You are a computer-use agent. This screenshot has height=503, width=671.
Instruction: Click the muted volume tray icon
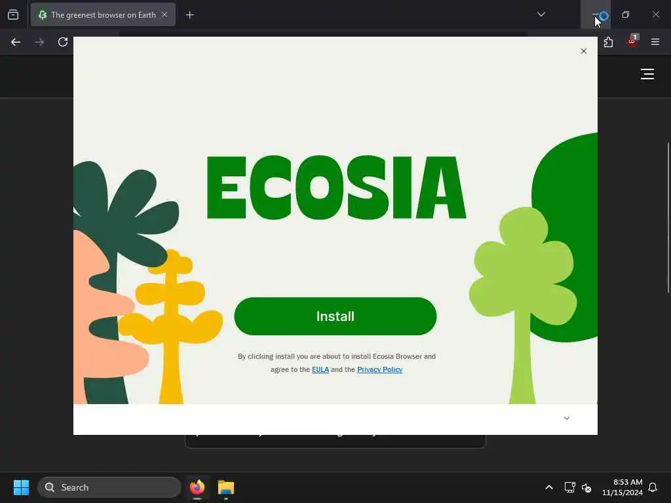coord(586,487)
